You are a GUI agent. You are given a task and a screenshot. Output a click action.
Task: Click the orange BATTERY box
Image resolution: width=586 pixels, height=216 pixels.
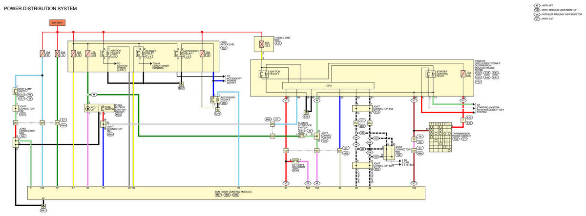coord(57,23)
